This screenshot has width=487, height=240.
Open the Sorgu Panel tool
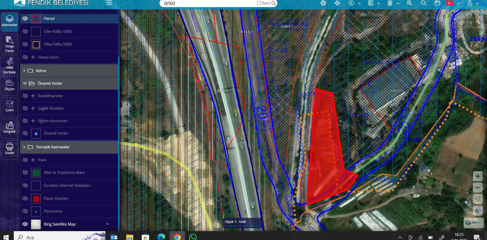point(9,44)
